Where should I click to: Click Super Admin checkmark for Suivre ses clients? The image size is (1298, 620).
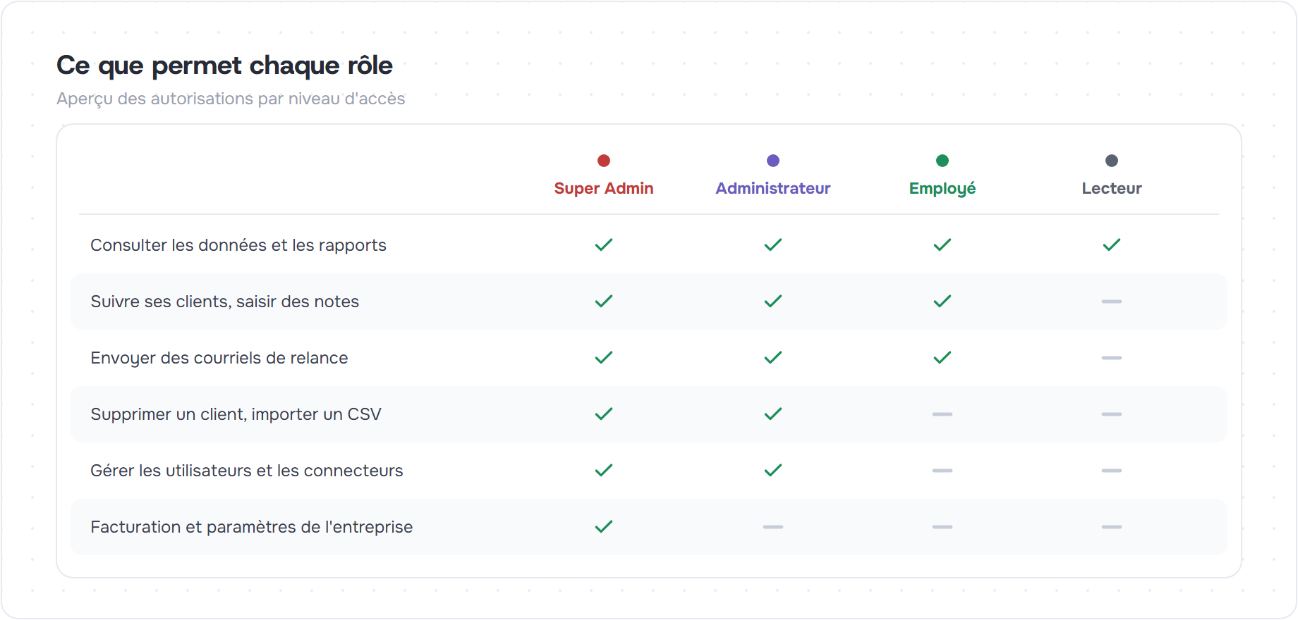tap(604, 302)
